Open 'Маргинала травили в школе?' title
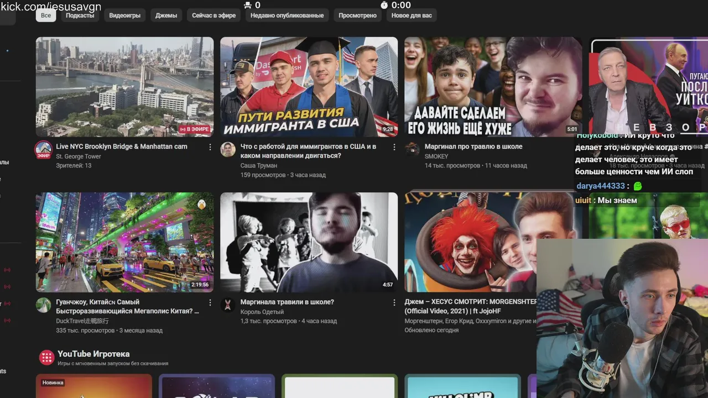Screen dimensions: 708x398 tap(287, 302)
